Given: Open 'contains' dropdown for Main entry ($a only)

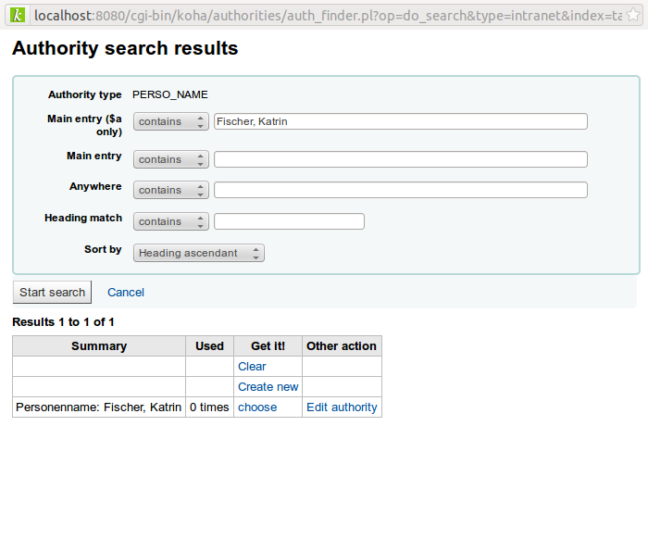Looking at the screenshot, I should pos(171,121).
